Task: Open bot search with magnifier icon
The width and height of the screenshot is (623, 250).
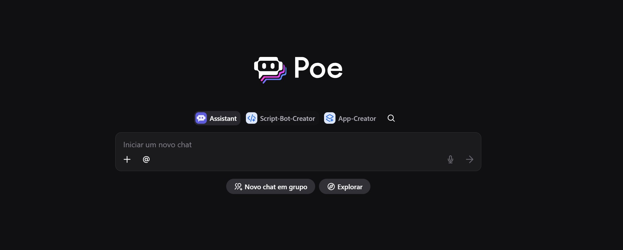Action: point(391,118)
